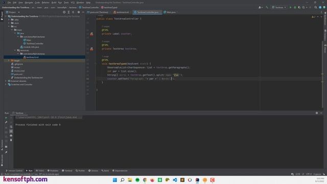327x184 pixels.
Task: Collapse the src folder in project tree
Action: click(x=9, y=27)
